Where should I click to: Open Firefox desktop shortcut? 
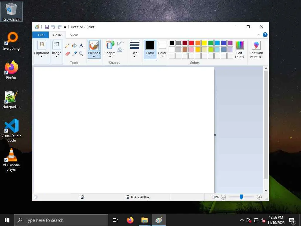tap(11, 70)
